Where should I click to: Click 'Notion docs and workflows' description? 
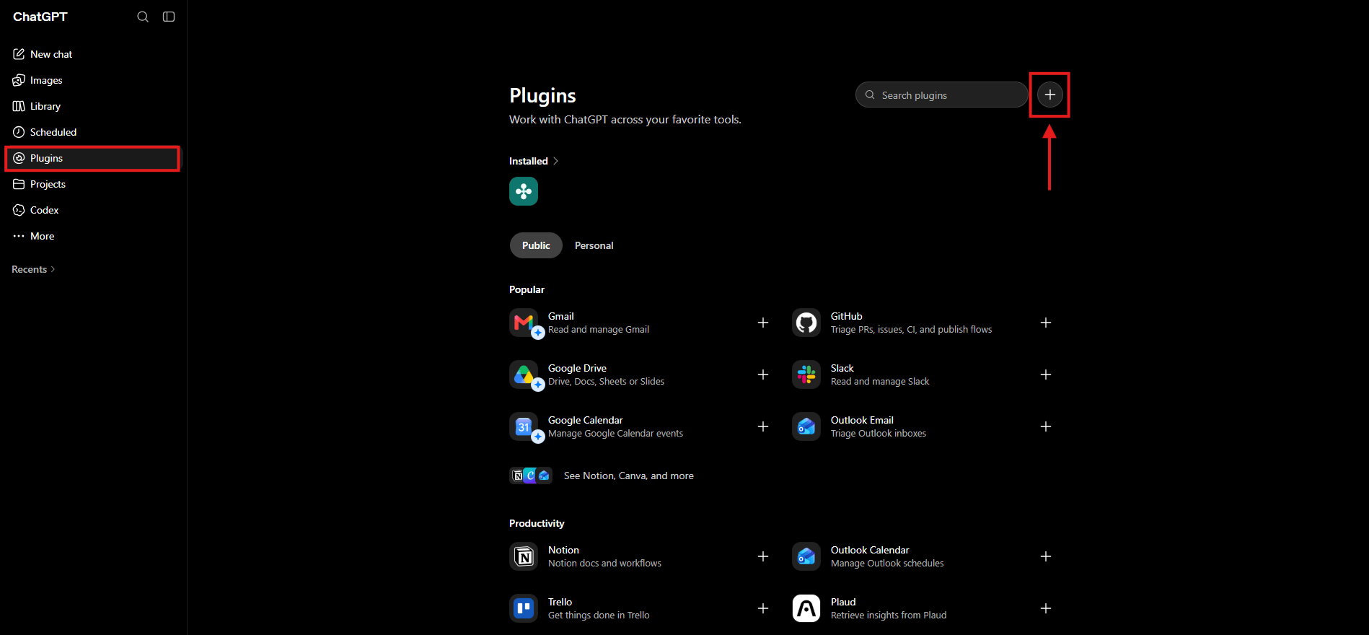604,564
